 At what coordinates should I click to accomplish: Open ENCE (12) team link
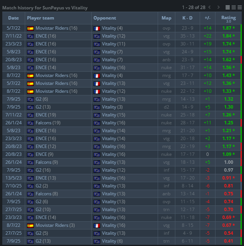(46, 146)
